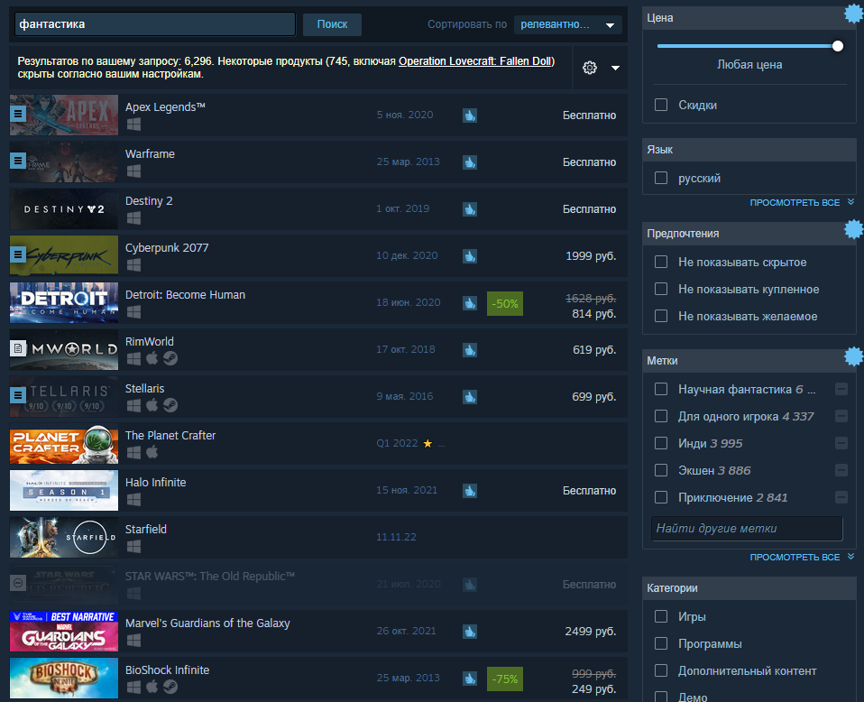Check the Инди tag filter
The height and width of the screenshot is (702, 864).
coord(661,443)
